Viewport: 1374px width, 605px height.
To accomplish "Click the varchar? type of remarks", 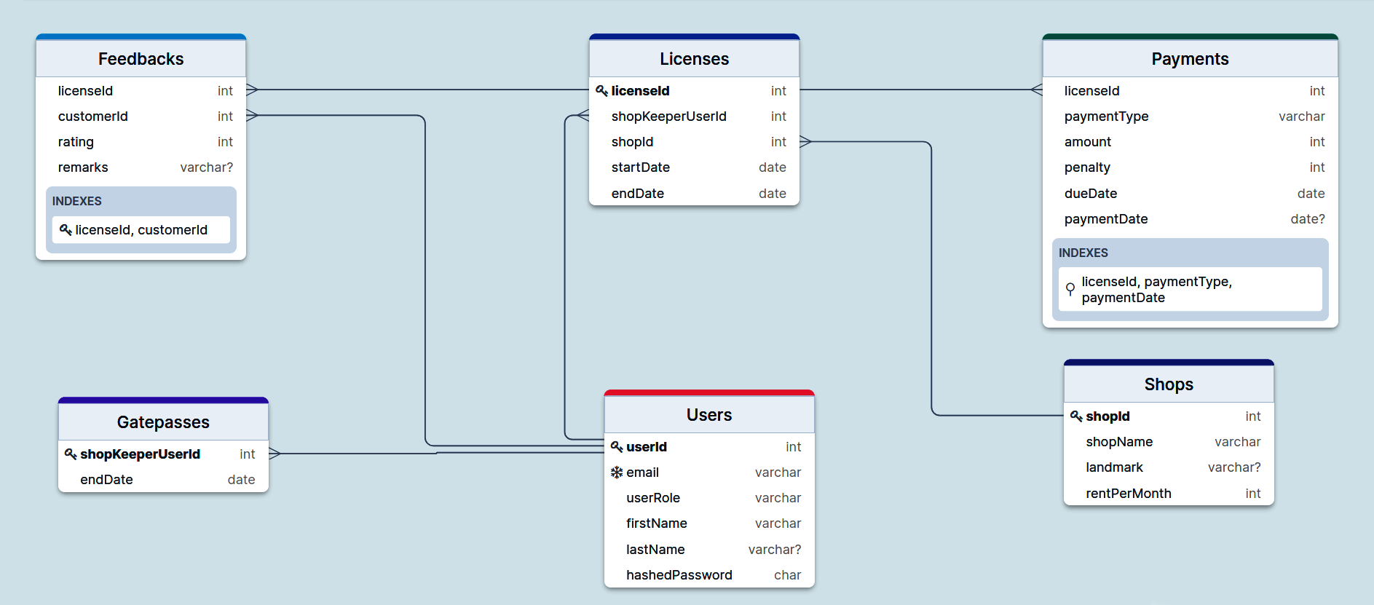I will click(207, 167).
